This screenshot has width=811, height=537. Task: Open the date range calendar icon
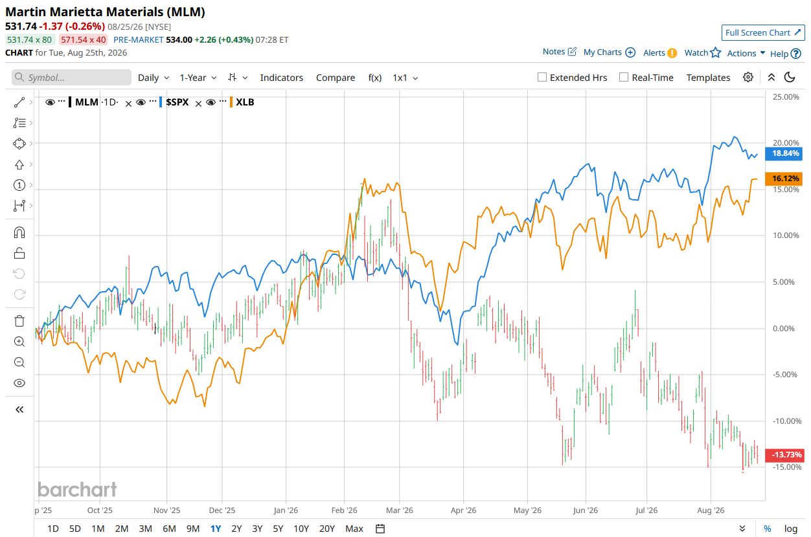tap(380, 529)
